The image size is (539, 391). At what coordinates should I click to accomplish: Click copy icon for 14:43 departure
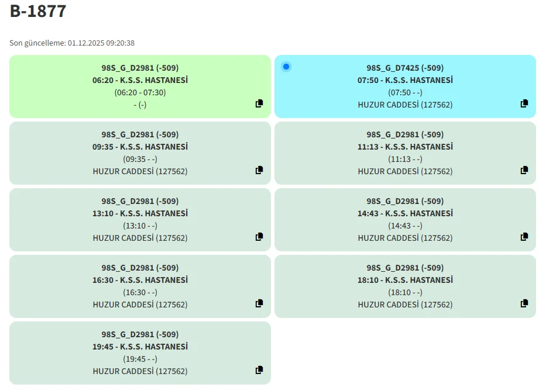[x=524, y=237]
